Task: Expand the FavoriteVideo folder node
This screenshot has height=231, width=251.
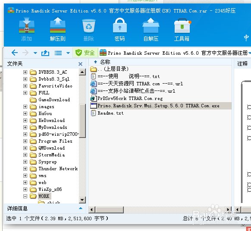Action: point(25,86)
